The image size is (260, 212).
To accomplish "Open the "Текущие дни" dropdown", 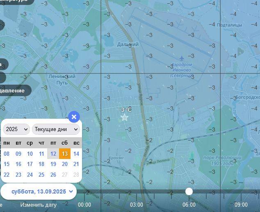I will coord(56,129).
